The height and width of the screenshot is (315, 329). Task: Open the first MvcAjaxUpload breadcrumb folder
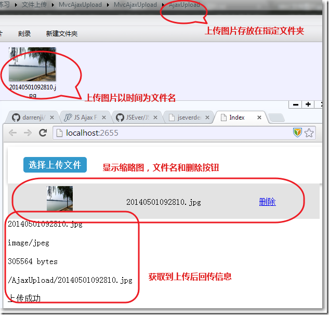click(80, 5)
